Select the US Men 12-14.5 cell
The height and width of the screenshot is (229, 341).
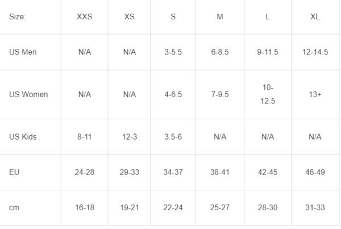pos(315,52)
